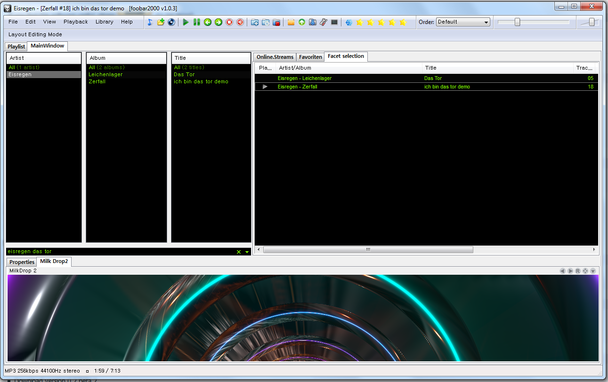Open the View menu
Viewport: 608px width, 382px height.
(49, 22)
